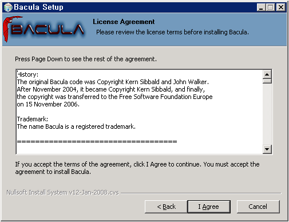
Task: Go back with the < Back button
Action: pos(166,207)
